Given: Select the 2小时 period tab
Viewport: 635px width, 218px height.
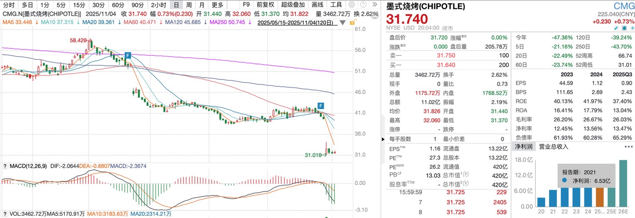Looking at the screenshot, I should tap(158, 5).
